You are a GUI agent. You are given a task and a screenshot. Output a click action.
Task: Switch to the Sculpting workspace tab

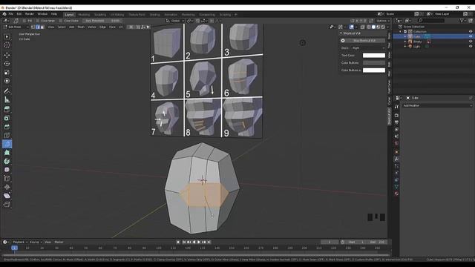click(100, 15)
